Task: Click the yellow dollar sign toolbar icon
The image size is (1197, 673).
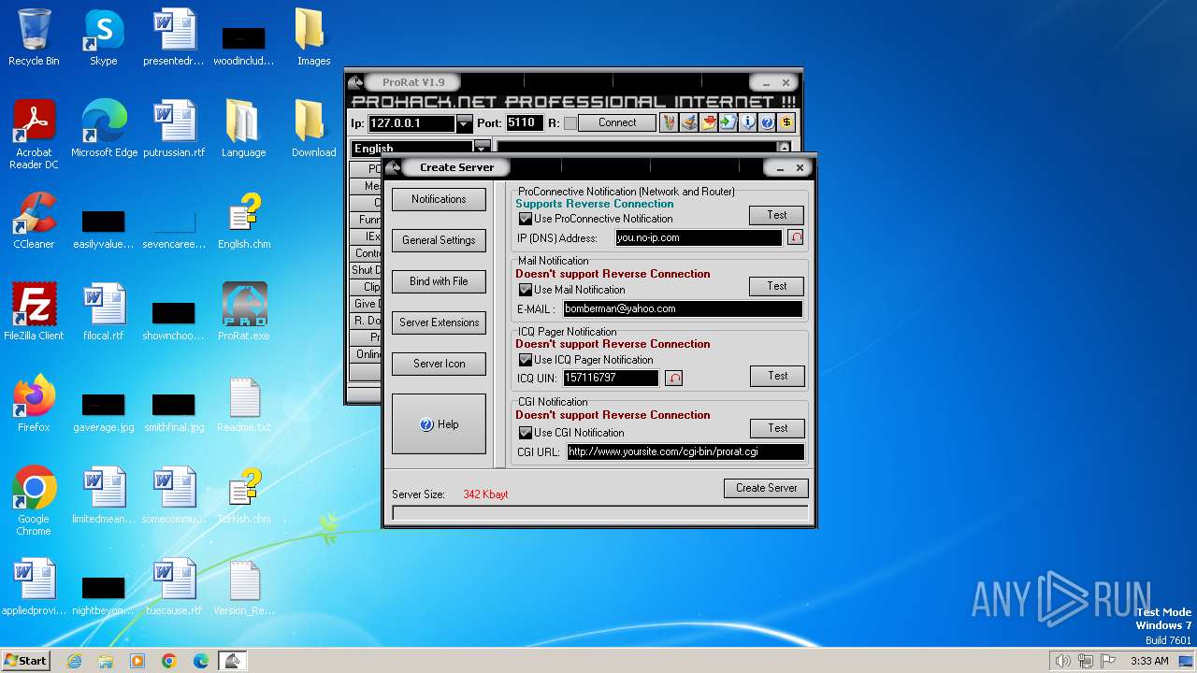Action: coord(786,122)
